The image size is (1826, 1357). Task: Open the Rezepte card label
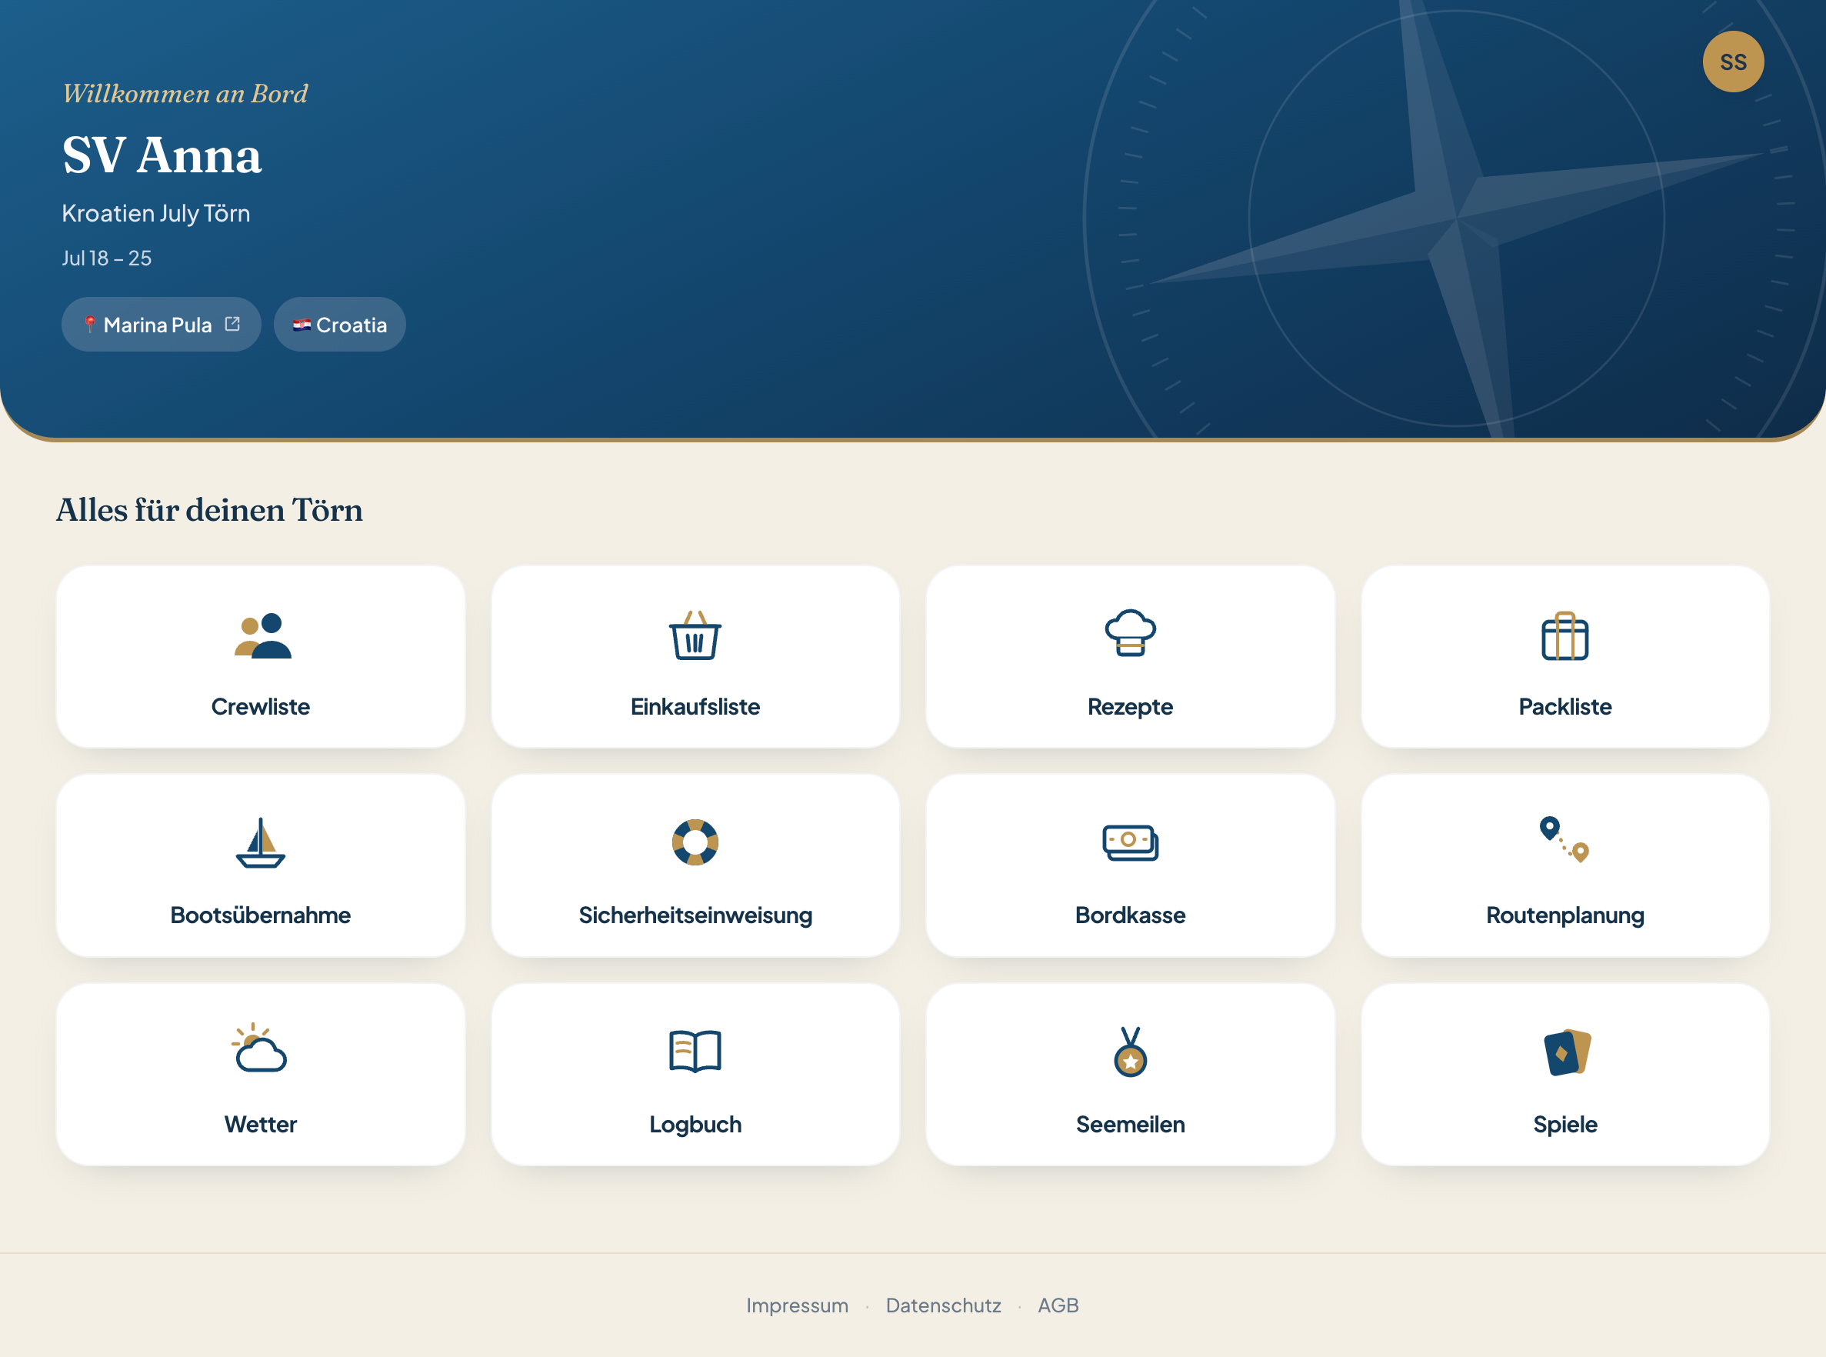point(1130,707)
